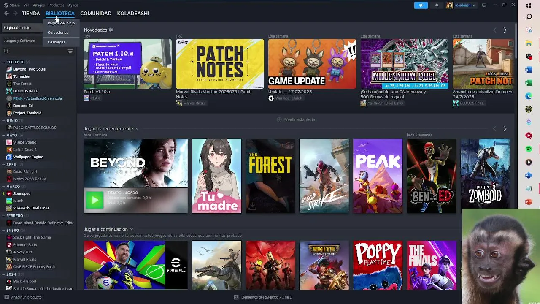Click the PEAK game icon under Patch v1.10.a
This screenshot has height=304, width=540.
coord(86,98)
